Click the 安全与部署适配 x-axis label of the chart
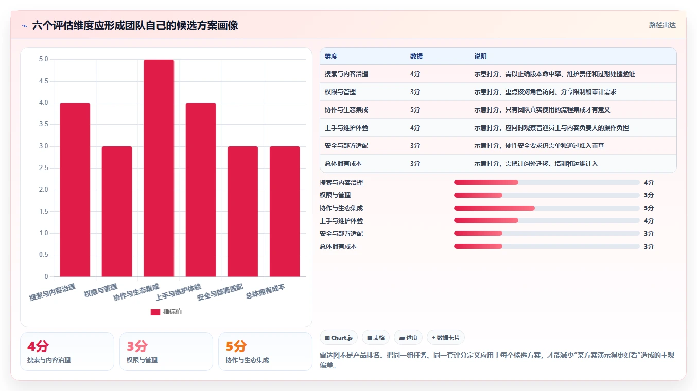The image size is (697, 391). pyautogui.click(x=220, y=292)
